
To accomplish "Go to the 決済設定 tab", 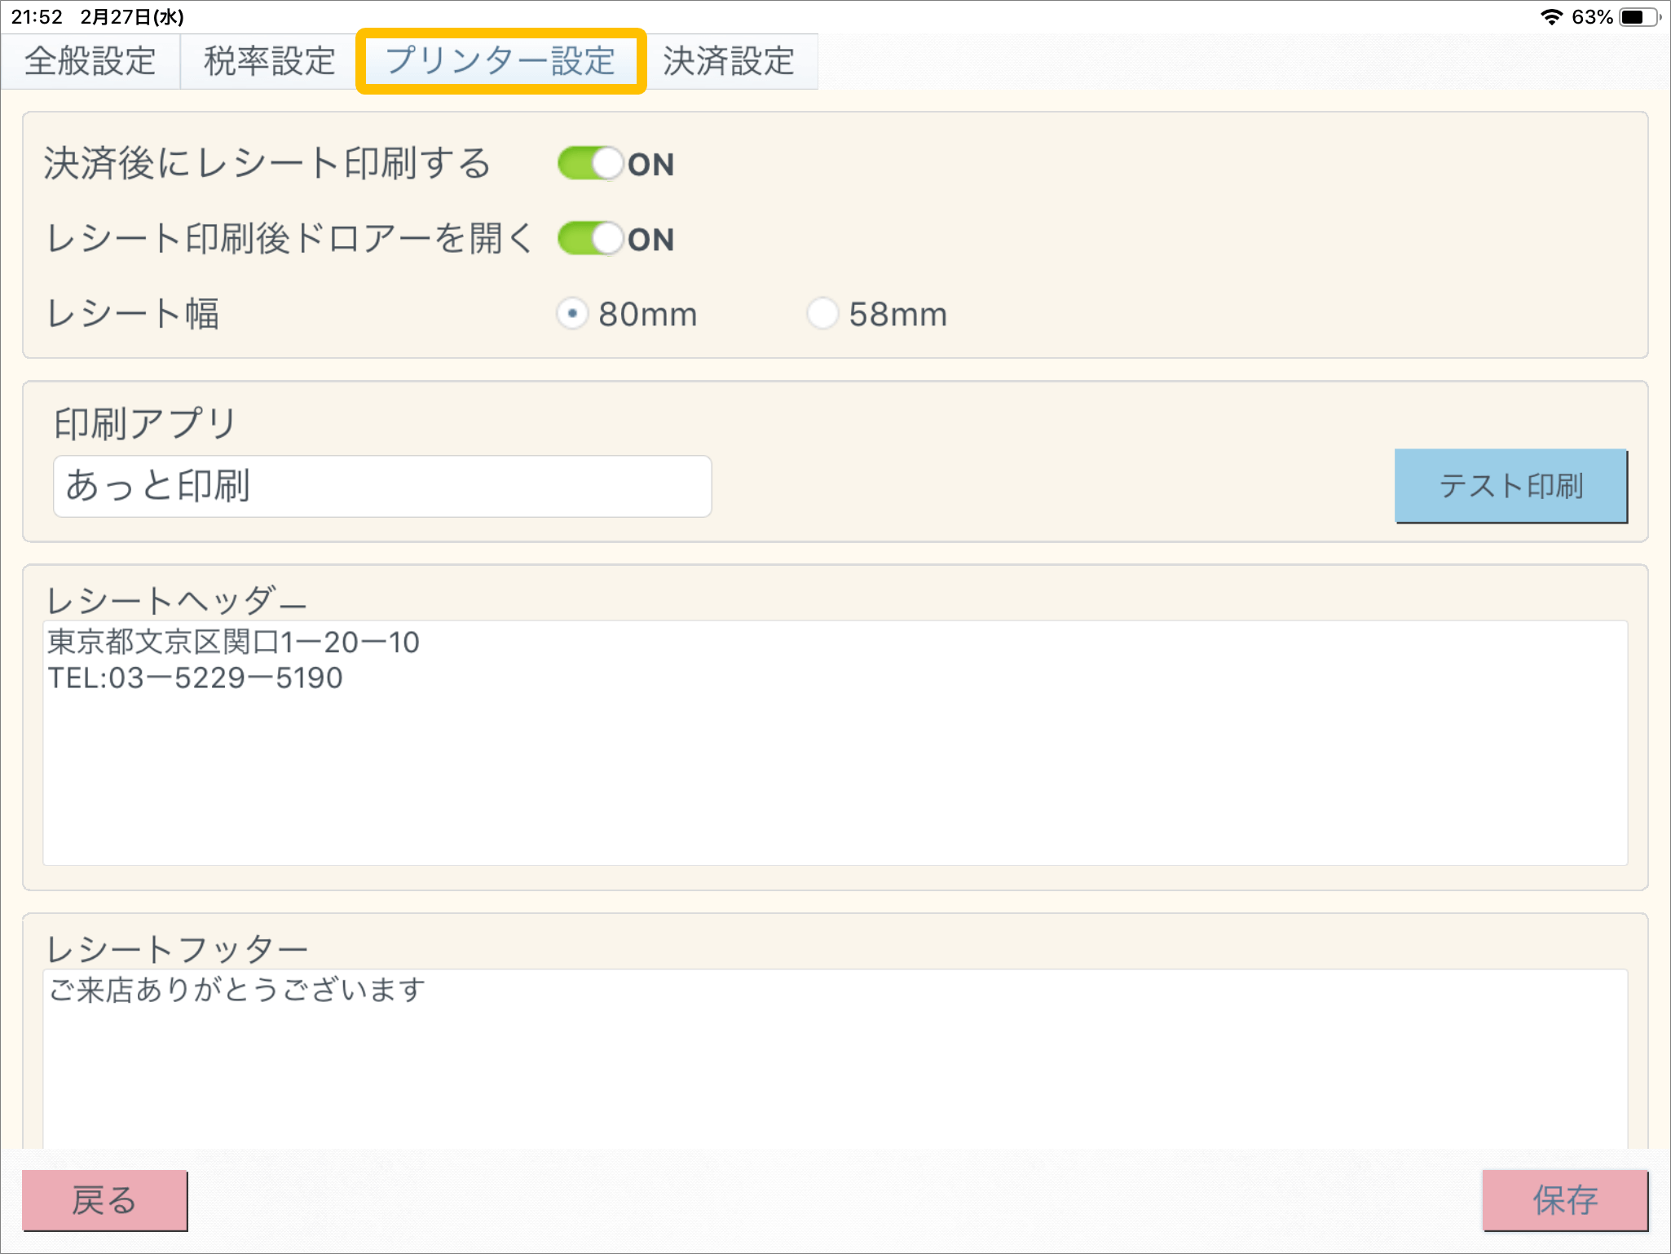I will [x=728, y=61].
